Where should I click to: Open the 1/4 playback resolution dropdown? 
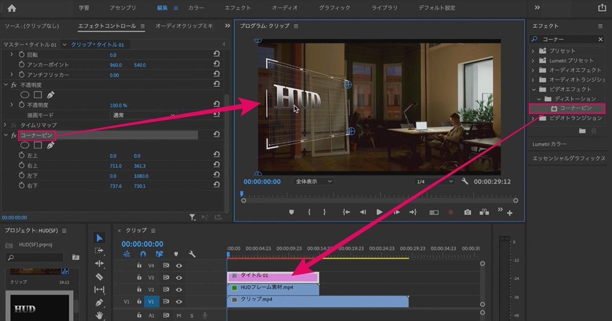[x=435, y=181]
